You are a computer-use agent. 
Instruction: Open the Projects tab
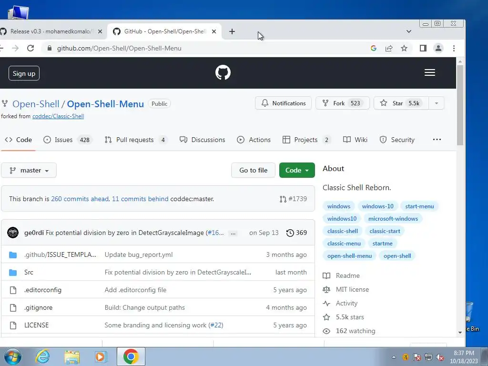(306, 140)
